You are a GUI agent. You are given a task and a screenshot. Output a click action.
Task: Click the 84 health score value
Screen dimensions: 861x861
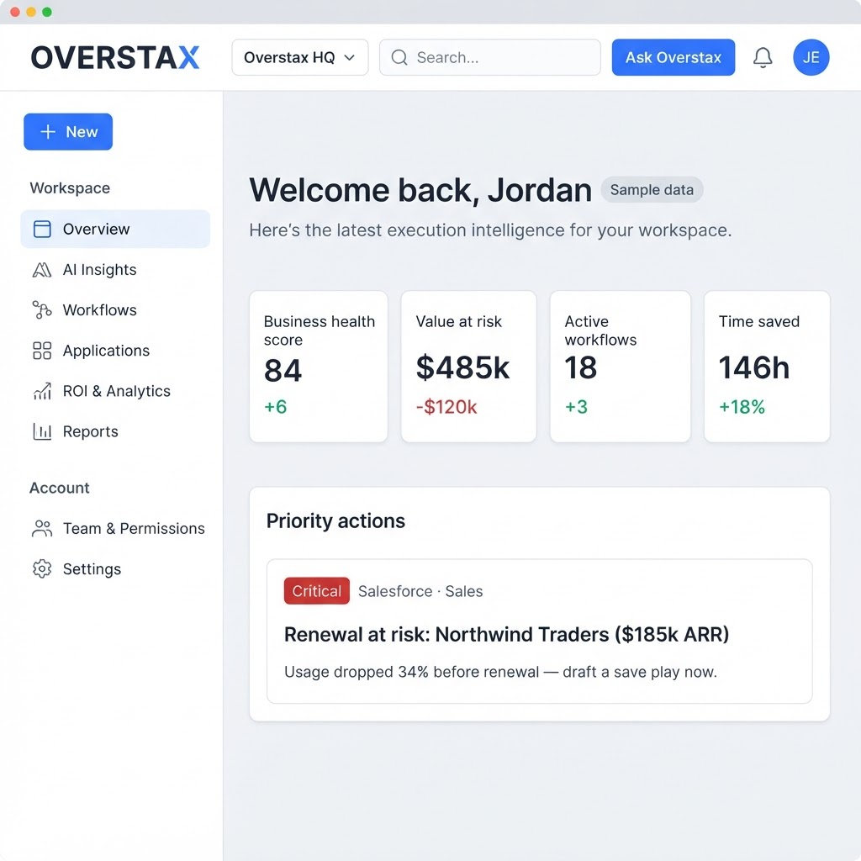click(283, 371)
